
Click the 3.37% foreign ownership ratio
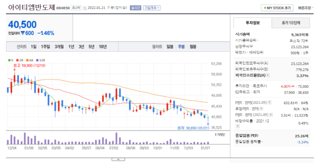(302, 76)
